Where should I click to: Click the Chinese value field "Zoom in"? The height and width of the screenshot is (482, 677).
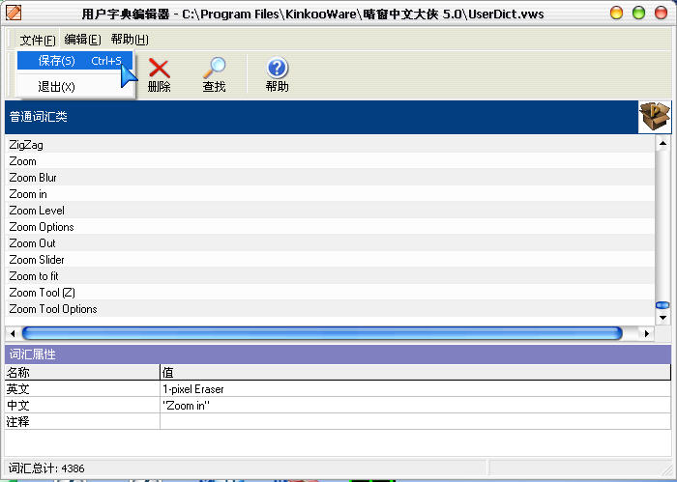click(x=415, y=406)
